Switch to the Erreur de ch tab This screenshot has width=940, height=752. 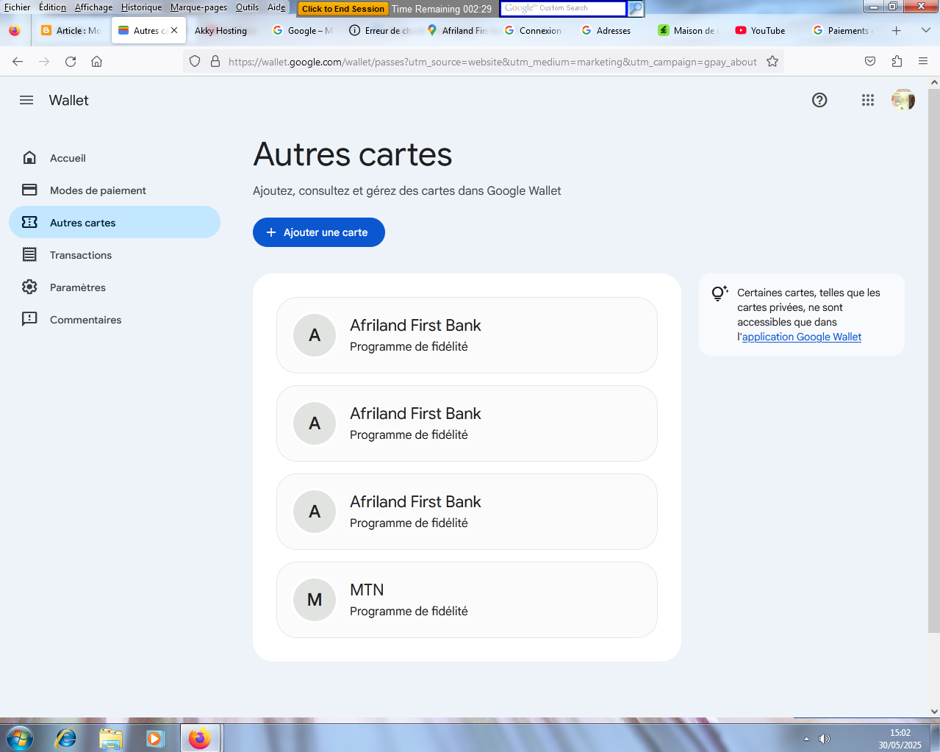(x=379, y=31)
